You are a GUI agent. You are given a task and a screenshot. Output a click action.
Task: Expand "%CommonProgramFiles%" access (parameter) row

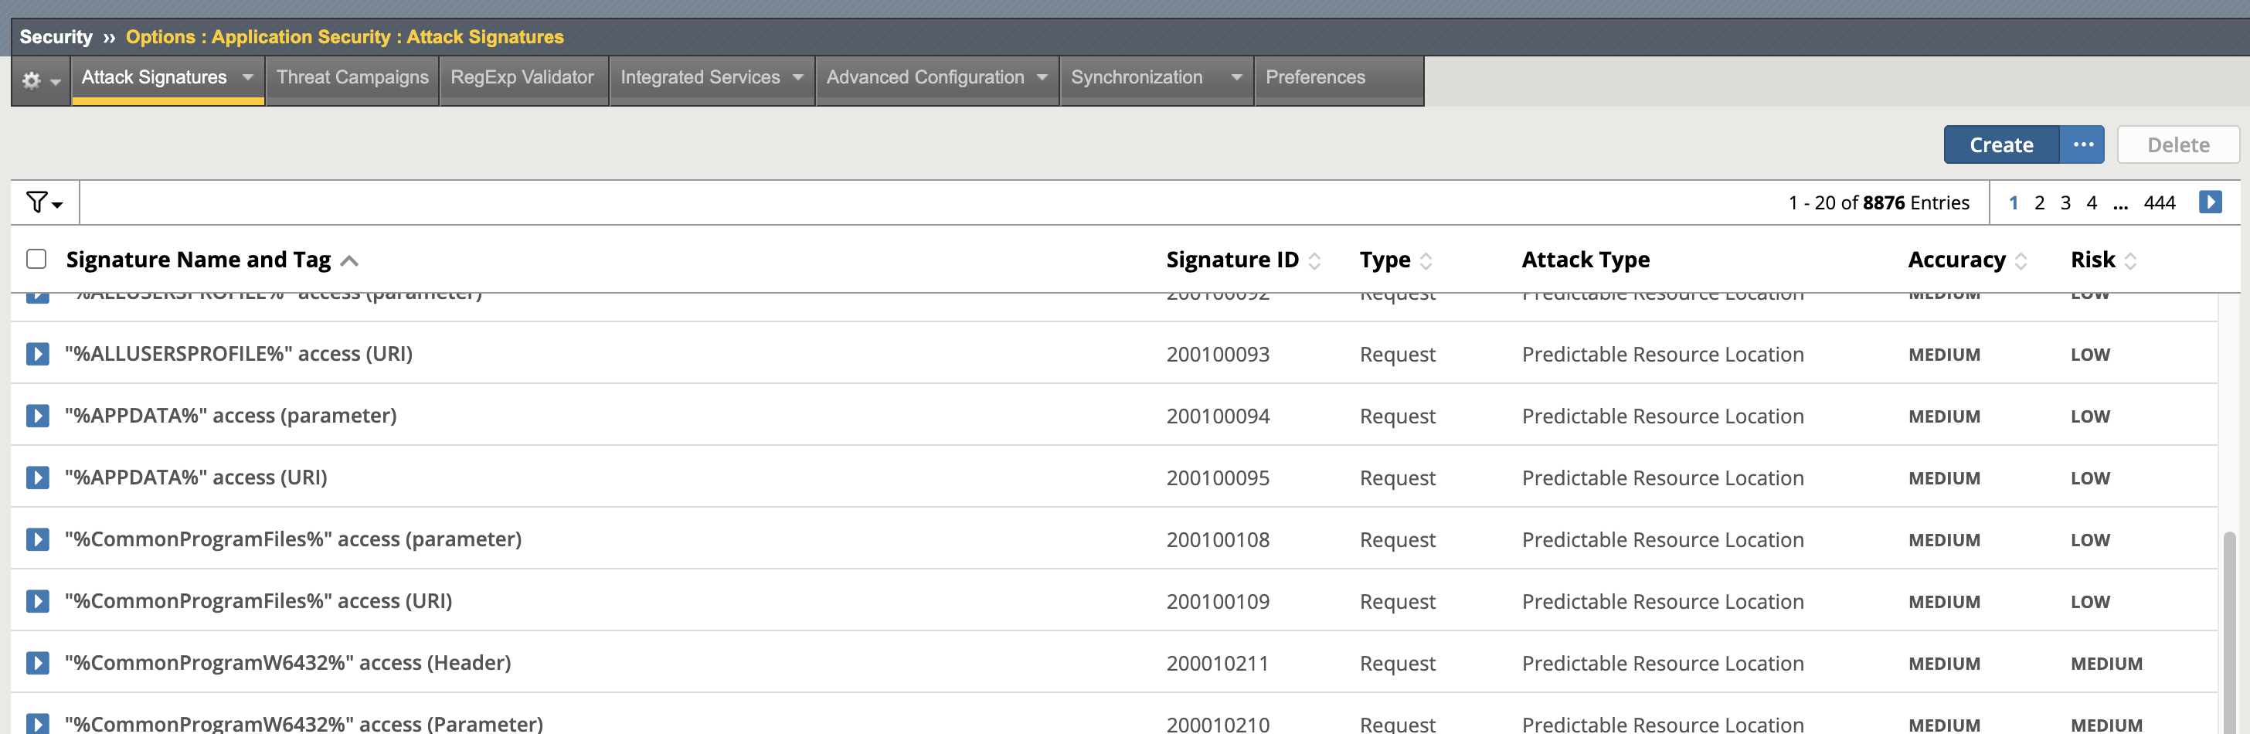(x=38, y=539)
